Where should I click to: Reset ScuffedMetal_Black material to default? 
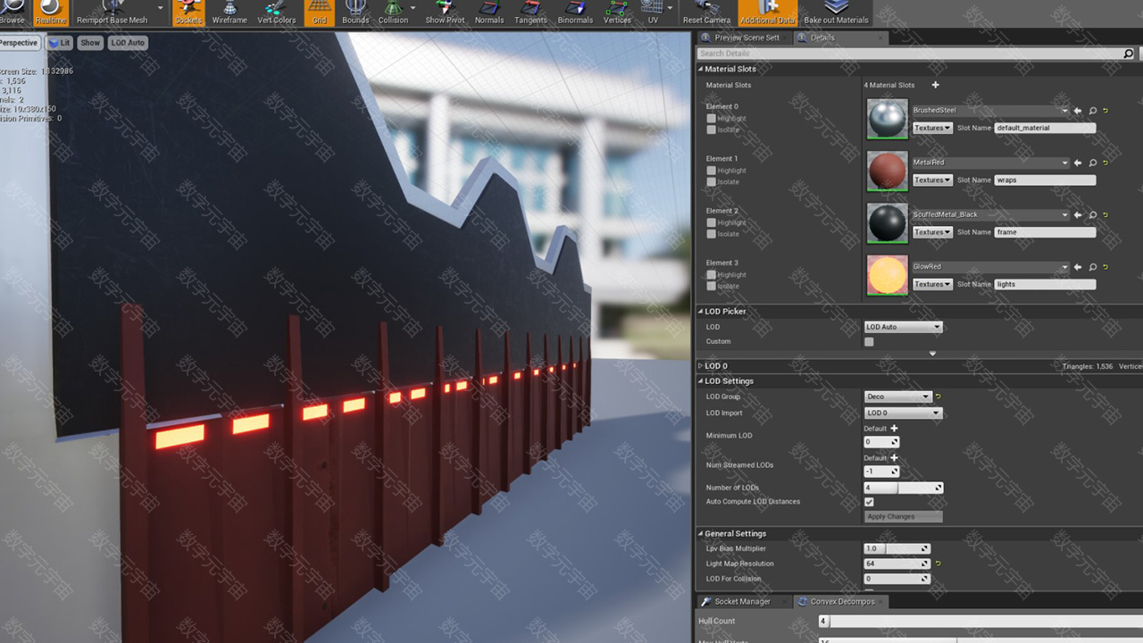tap(1105, 215)
